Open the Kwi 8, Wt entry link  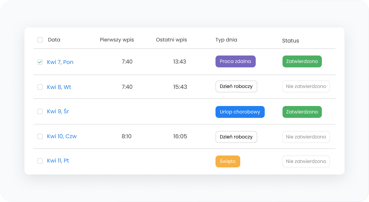point(59,87)
